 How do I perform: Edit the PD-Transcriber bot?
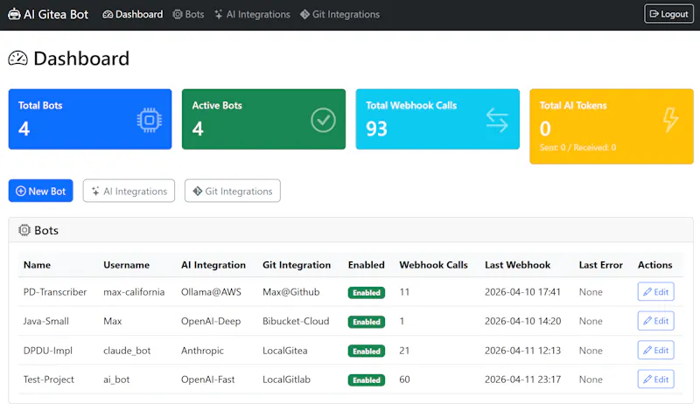(655, 291)
